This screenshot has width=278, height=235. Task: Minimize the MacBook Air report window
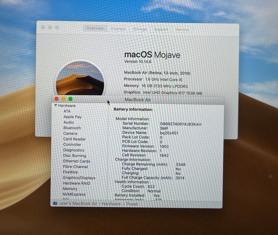click(64, 99)
